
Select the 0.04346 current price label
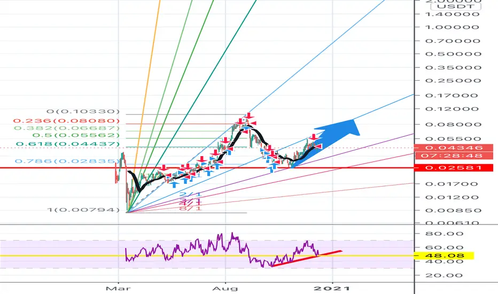click(x=454, y=148)
